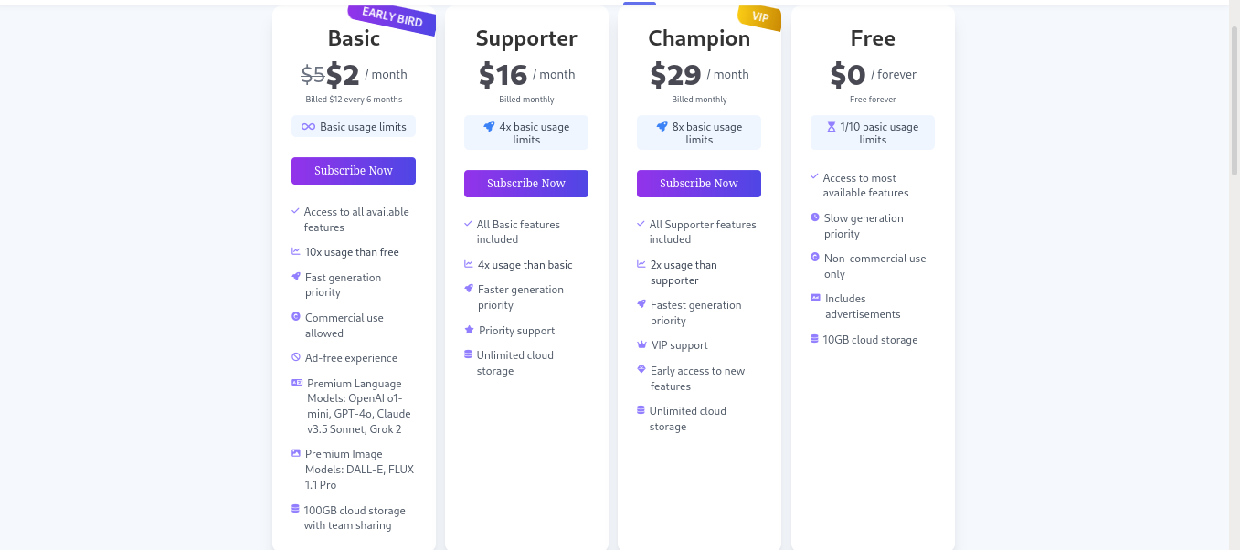Click rocket icon in Champion 8x limits
Image resolution: width=1240 pixels, height=550 pixels.
click(662, 127)
